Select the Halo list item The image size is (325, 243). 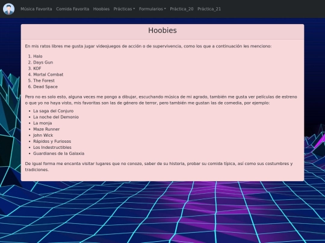pyautogui.click(x=38, y=56)
